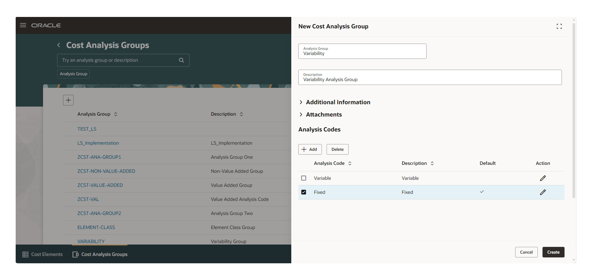Delete the selected analysis code
Screen dimensions: 606x276
(x=337, y=150)
